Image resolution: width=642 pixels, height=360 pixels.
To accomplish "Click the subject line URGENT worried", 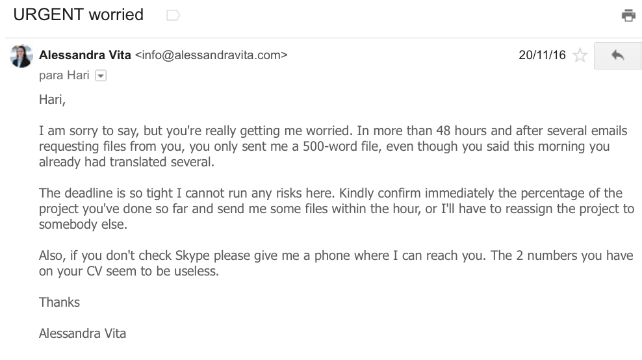I will click(78, 15).
